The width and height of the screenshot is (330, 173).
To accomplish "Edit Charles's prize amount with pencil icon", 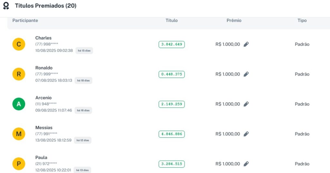I will (246, 44).
